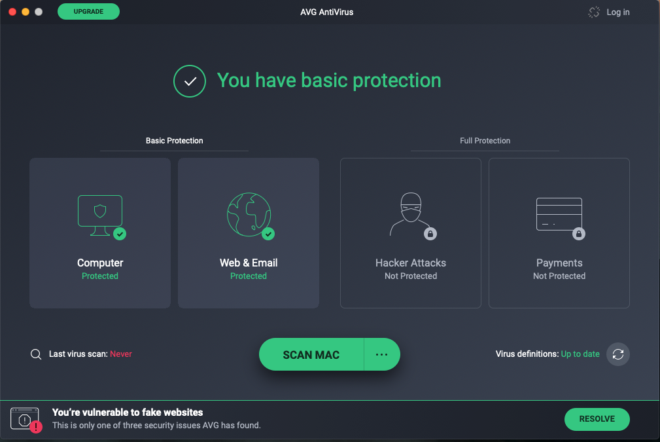Screen dimensions: 660x442
Task: Click the lock badge on Payments tile
Action: (x=578, y=234)
